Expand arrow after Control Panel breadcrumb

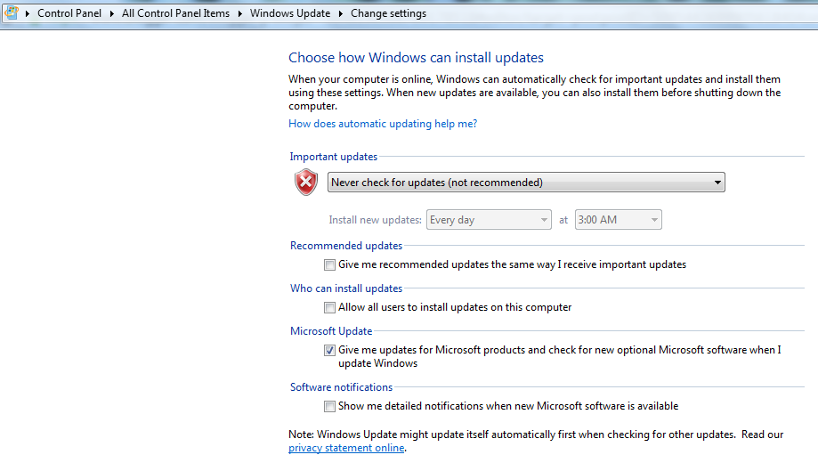click(x=111, y=13)
